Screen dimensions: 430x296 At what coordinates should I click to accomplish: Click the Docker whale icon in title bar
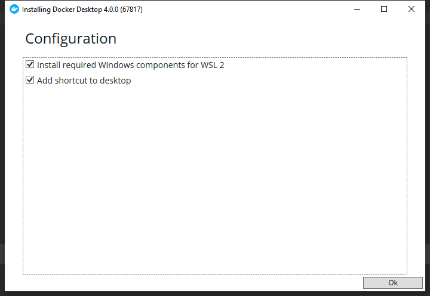point(14,10)
